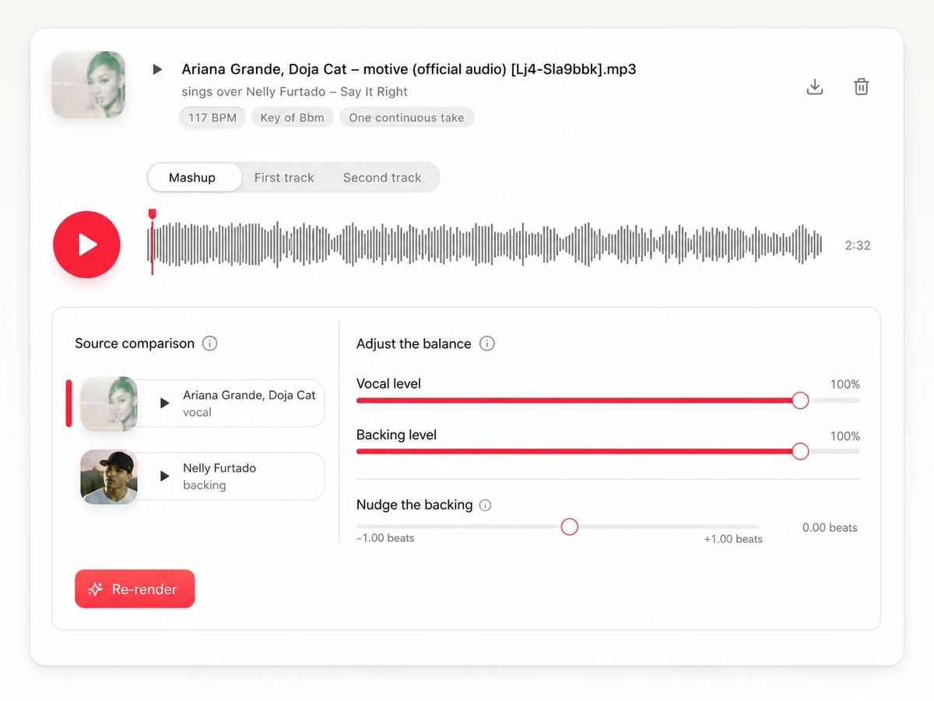Show info for Source comparison
Viewport: 934px width, 701px height.
[x=209, y=343]
